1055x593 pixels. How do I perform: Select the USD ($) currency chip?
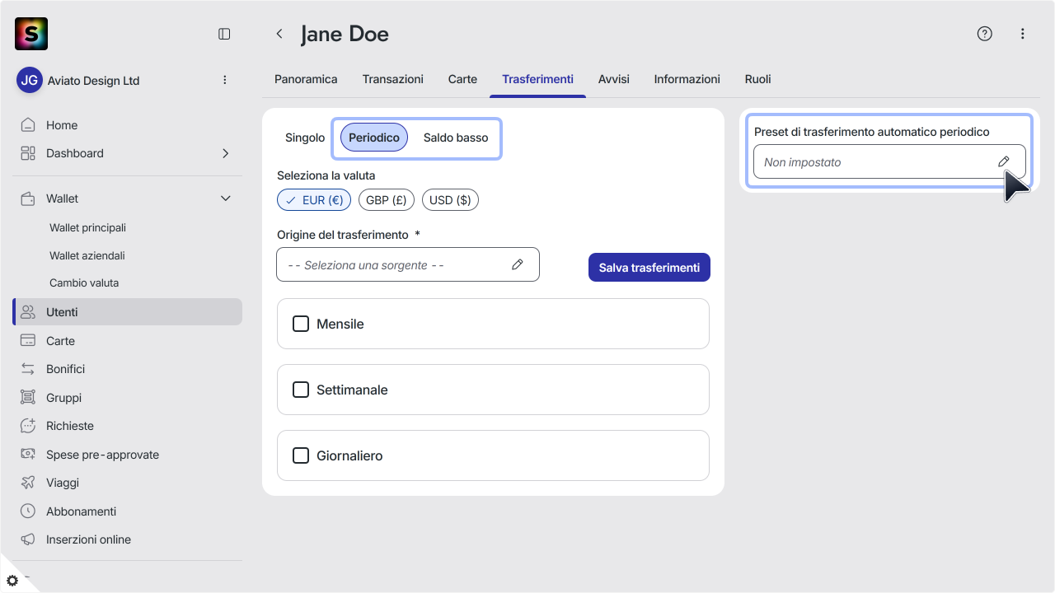(450, 200)
